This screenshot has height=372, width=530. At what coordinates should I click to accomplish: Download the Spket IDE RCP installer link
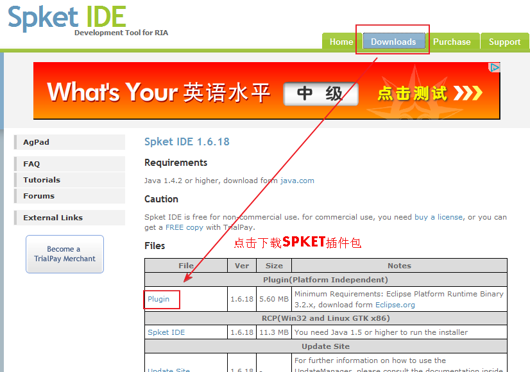[x=166, y=332]
